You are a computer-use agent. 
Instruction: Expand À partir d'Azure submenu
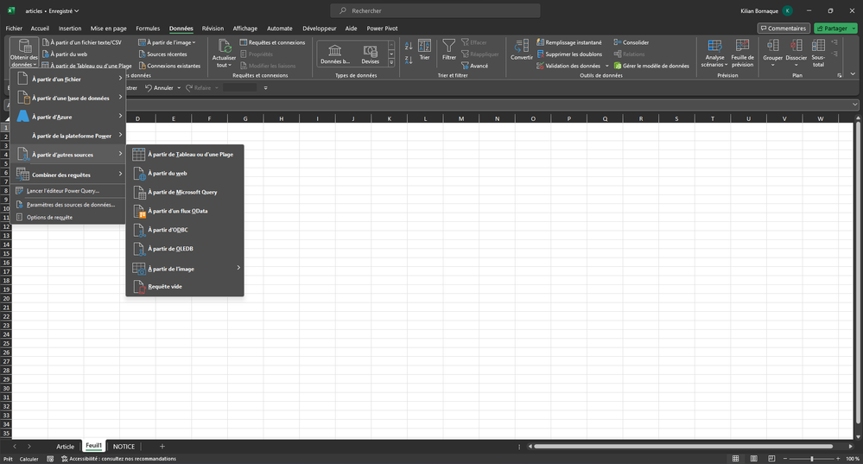[x=68, y=117]
